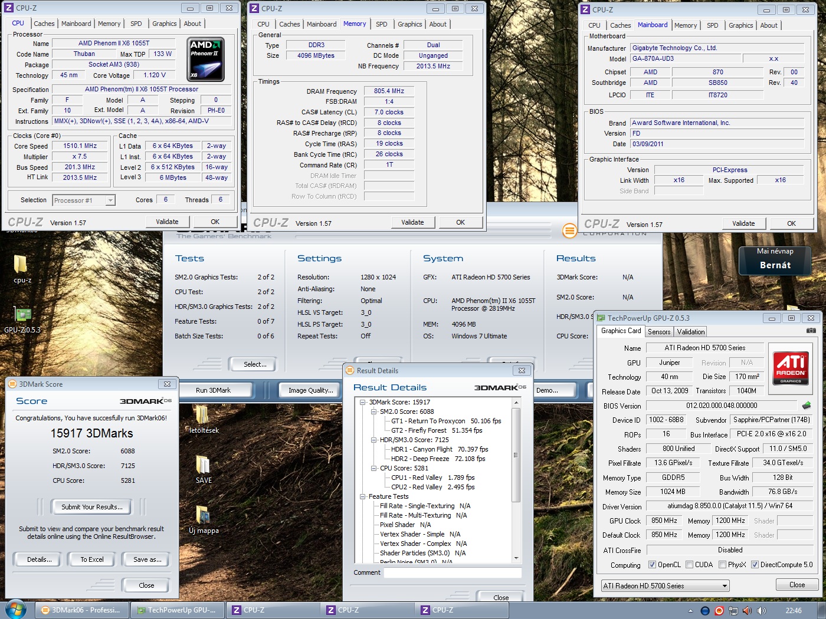Open the ATI Radeon HD 5700 Series dropdown
This screenshot has width=826, height=619.
coord(666,586)
